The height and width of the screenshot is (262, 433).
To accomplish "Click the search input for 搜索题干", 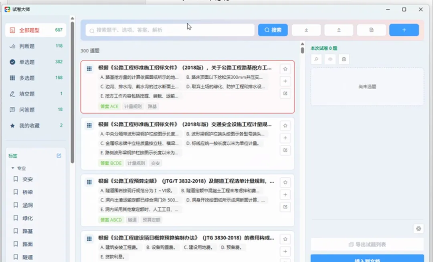I will 170,30.
